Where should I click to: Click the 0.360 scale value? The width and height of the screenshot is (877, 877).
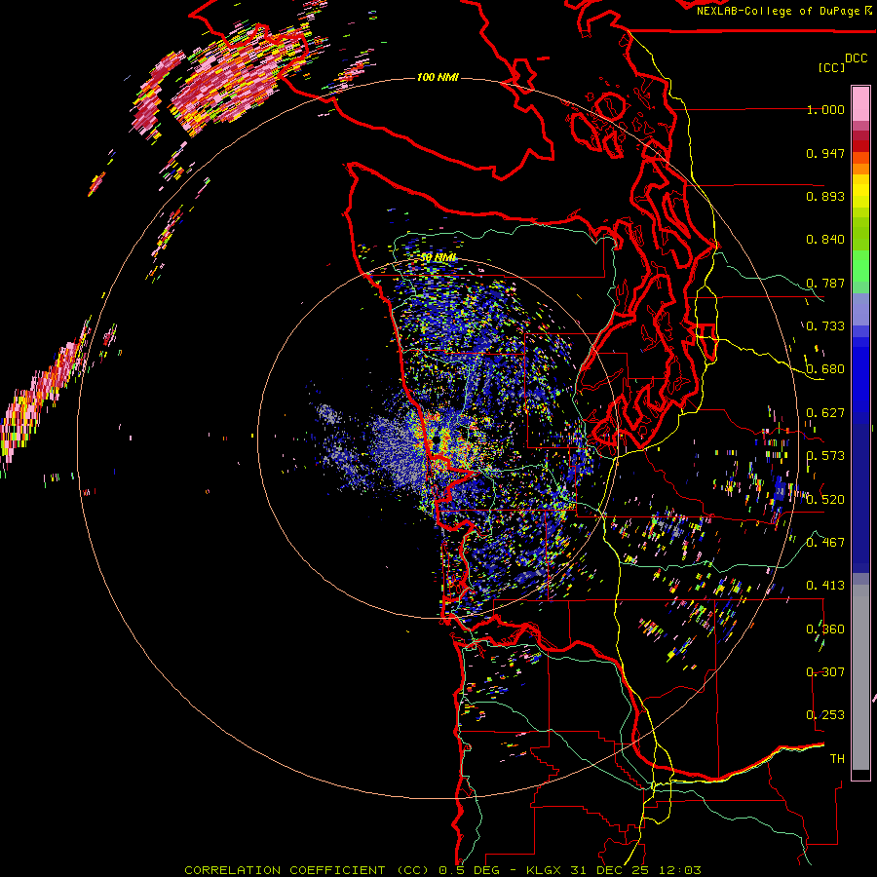825,629
